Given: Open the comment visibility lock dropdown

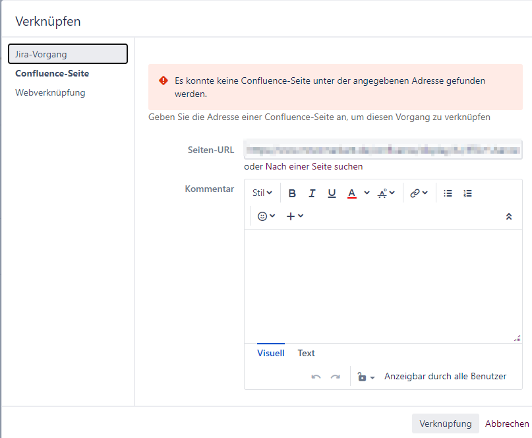Looking at the screenshot, I should tap(366, 377).
